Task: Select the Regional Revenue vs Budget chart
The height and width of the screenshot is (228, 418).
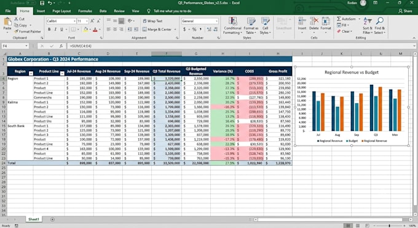Action: (x=352, y=106)
